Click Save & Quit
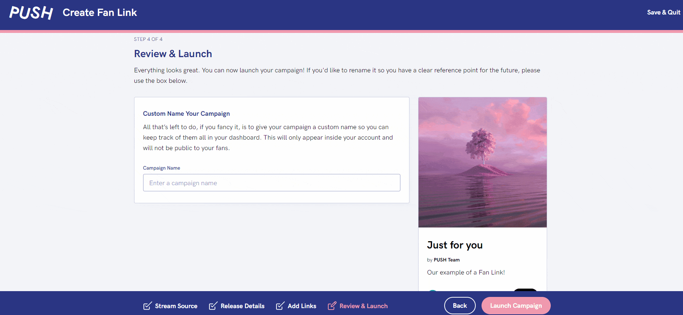 [x=664, y=12]
